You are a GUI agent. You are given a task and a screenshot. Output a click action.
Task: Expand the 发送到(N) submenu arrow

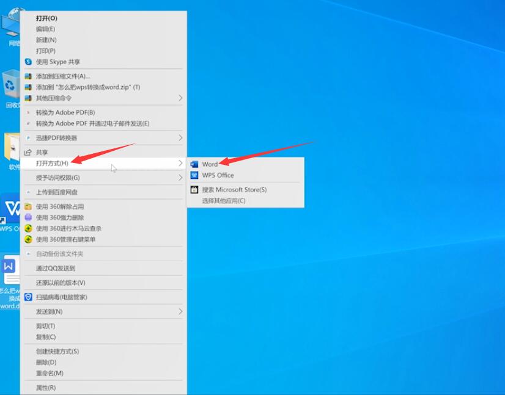(180, 311)
